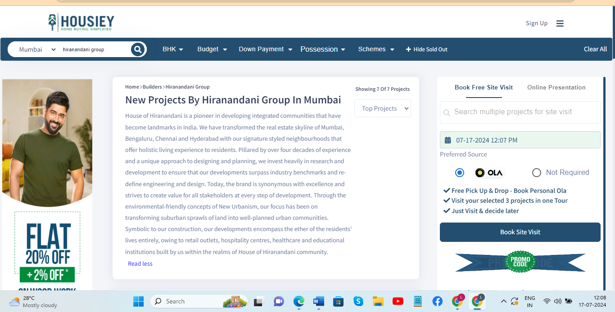
Task: Open the weather widget
Action: 33,301
